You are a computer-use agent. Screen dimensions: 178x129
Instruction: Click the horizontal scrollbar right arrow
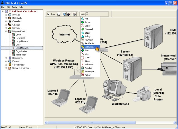175,123
